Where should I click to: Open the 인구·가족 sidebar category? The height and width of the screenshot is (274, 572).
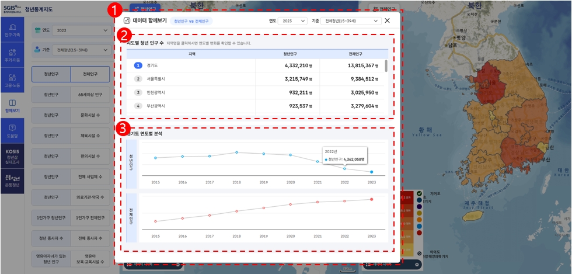pyautogui.click(x=12, y=30)
